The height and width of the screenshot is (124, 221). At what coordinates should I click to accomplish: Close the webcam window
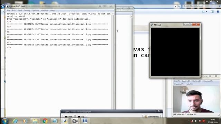click(216, 76)
